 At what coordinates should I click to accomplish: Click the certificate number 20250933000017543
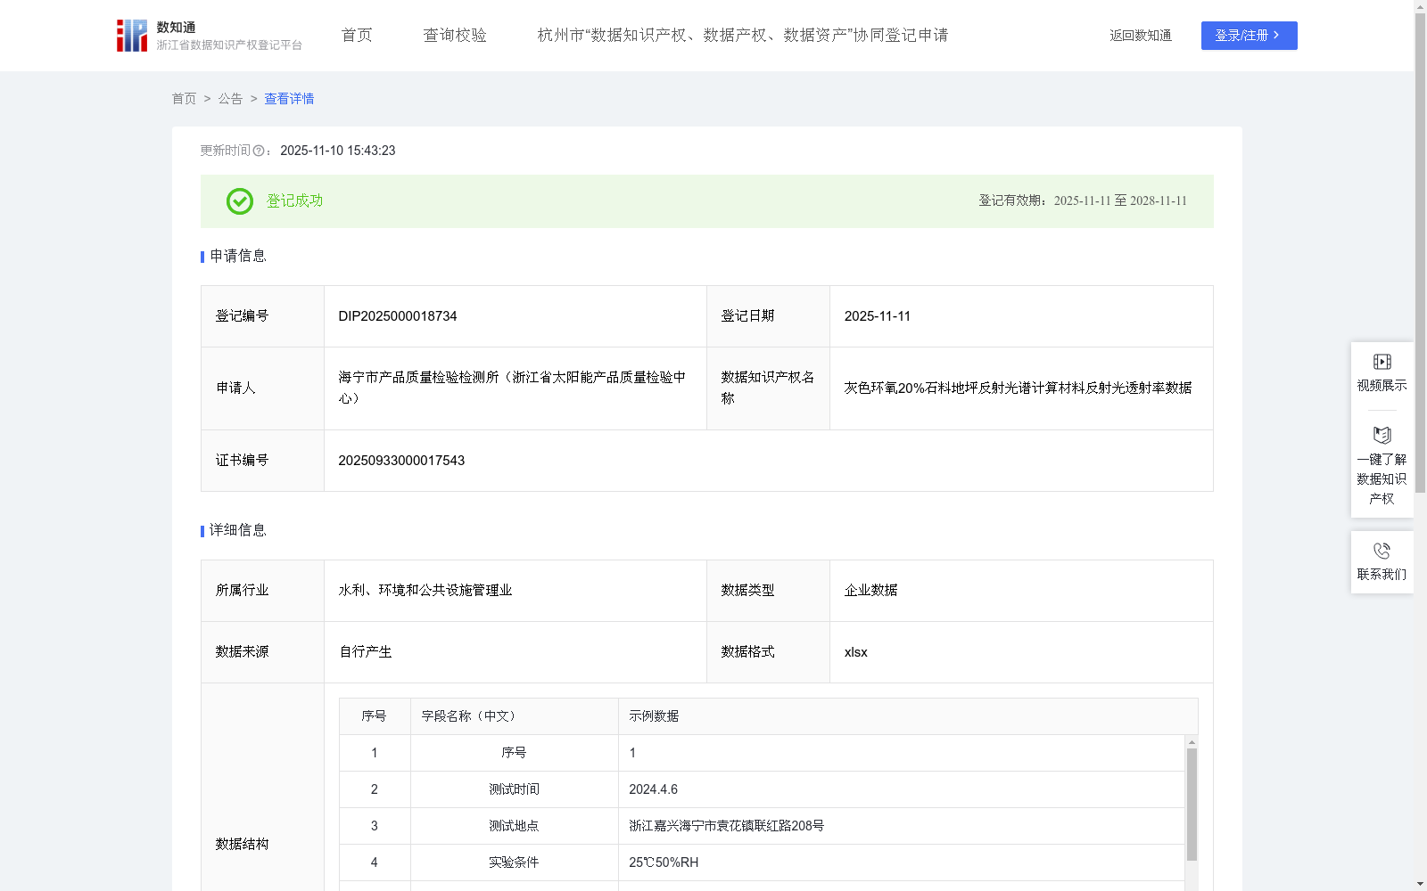coord(401,461)
